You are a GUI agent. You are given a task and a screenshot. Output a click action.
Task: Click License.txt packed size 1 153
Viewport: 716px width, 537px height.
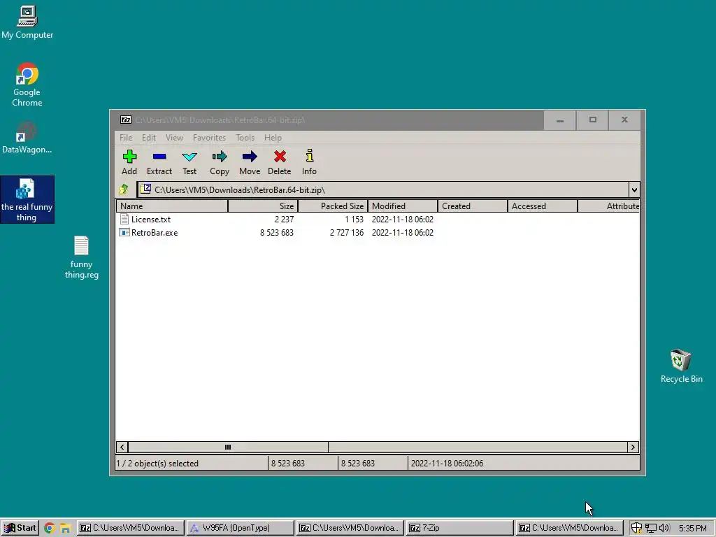point(354,219)
